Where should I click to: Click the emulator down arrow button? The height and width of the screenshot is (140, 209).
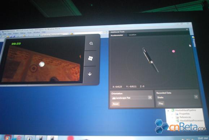tap(90, 74)
